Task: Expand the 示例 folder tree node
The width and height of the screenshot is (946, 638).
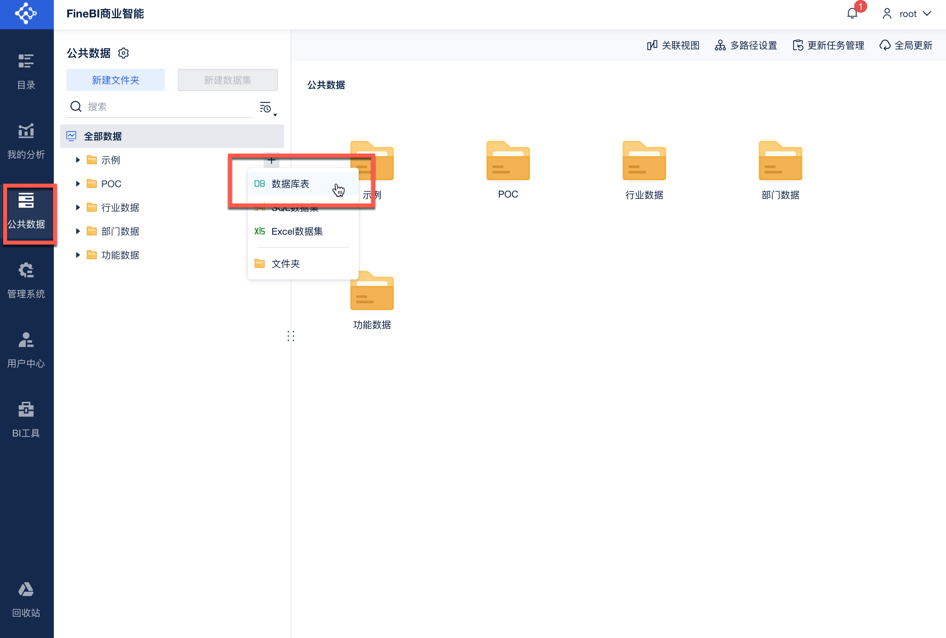Action: pos(78,160)
